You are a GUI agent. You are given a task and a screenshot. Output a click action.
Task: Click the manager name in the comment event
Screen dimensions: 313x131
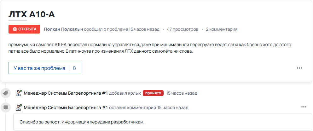[x=66, y=107]
